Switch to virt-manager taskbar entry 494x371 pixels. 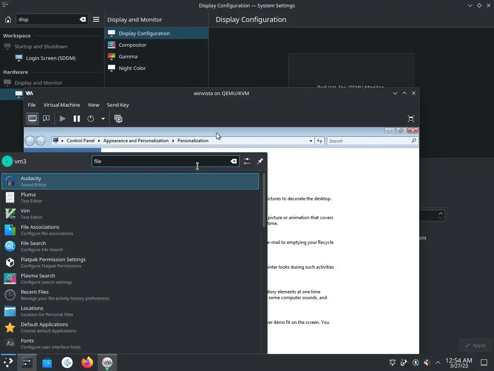click(107, 362)
